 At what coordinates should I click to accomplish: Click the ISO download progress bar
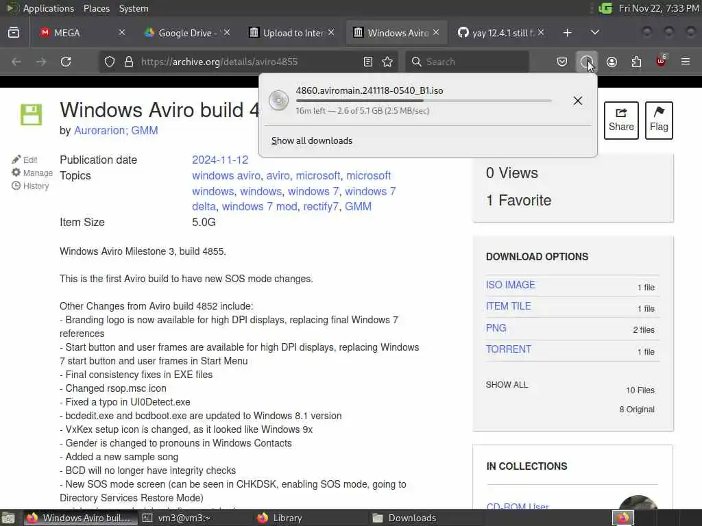coord(424,101)
